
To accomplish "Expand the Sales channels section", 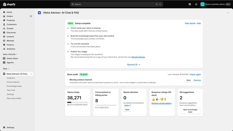I will point(10,54).
